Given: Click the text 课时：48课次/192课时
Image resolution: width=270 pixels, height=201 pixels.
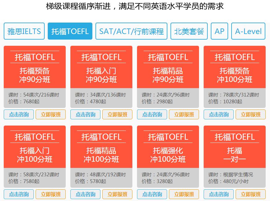Looking at the screenshot, I should 100,174.
